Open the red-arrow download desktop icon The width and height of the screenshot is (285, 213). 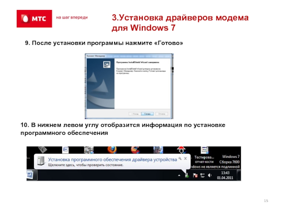click(181, 150)
